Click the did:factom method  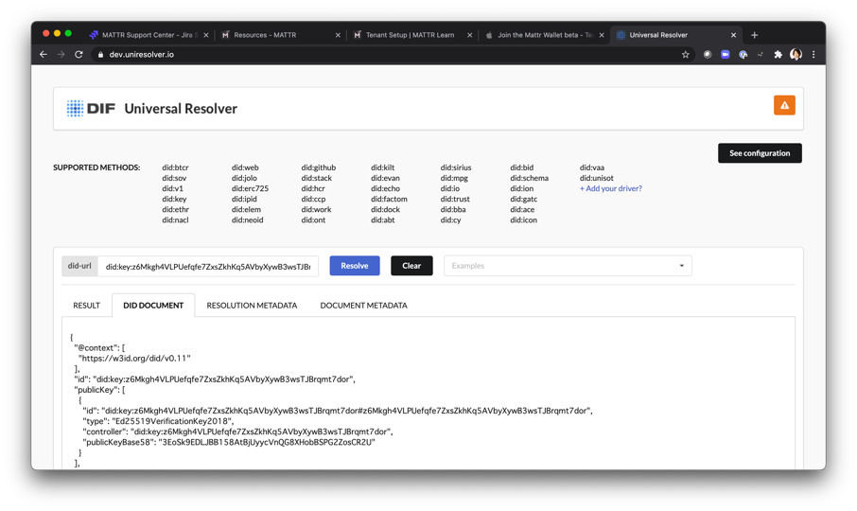coord(389,199)
